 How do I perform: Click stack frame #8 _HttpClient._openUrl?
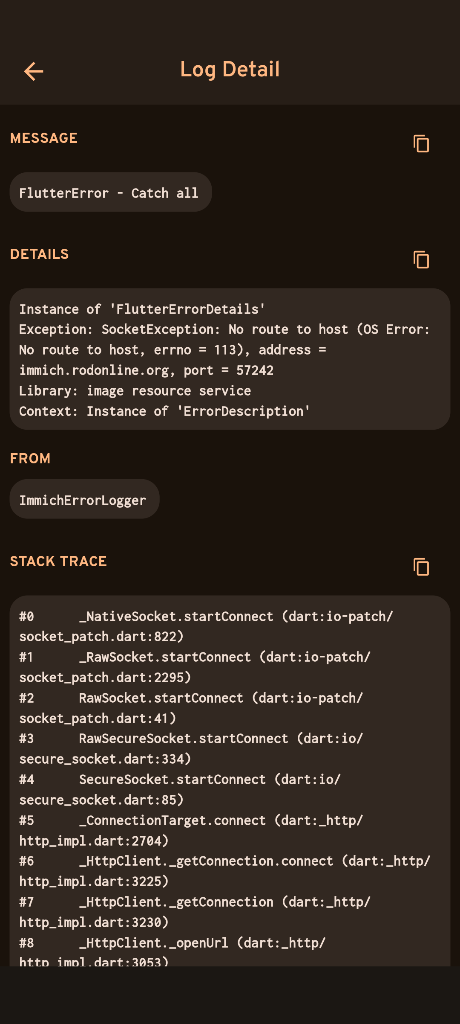pos(154,943)
